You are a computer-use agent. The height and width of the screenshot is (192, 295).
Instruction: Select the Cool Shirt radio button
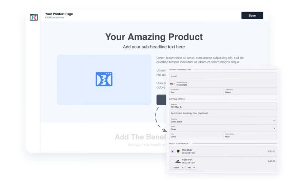pos(172,161)
